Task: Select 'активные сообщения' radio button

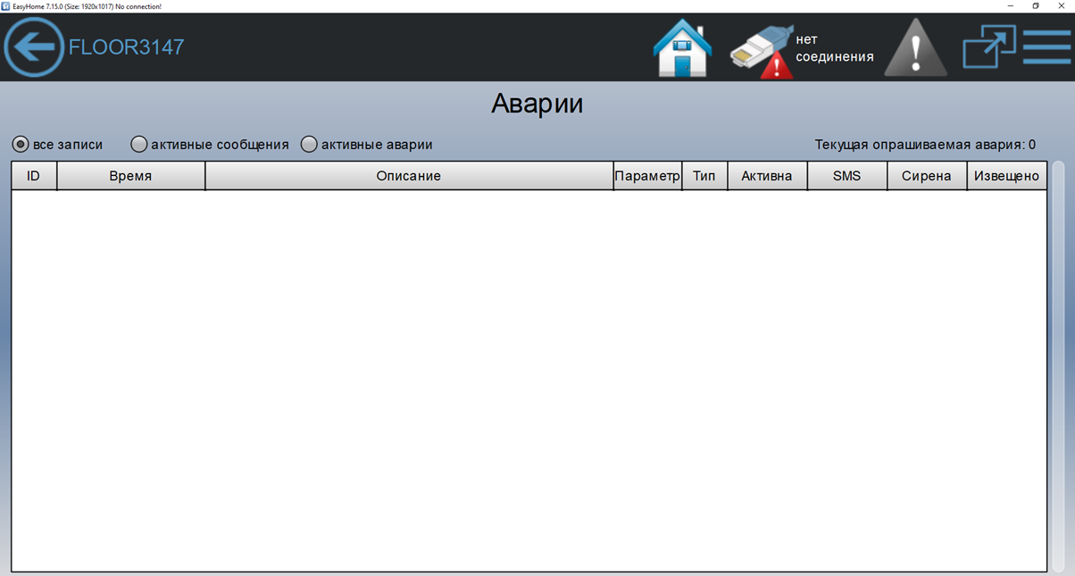Action: point(139,145)
